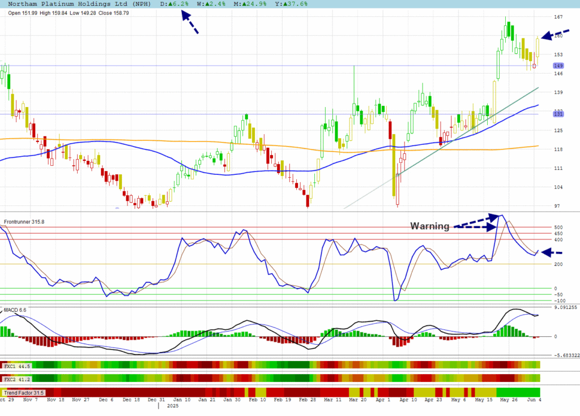Click the 111 price axis label
The width and height of the screenshot is (580, 416).
pos(558,168)
